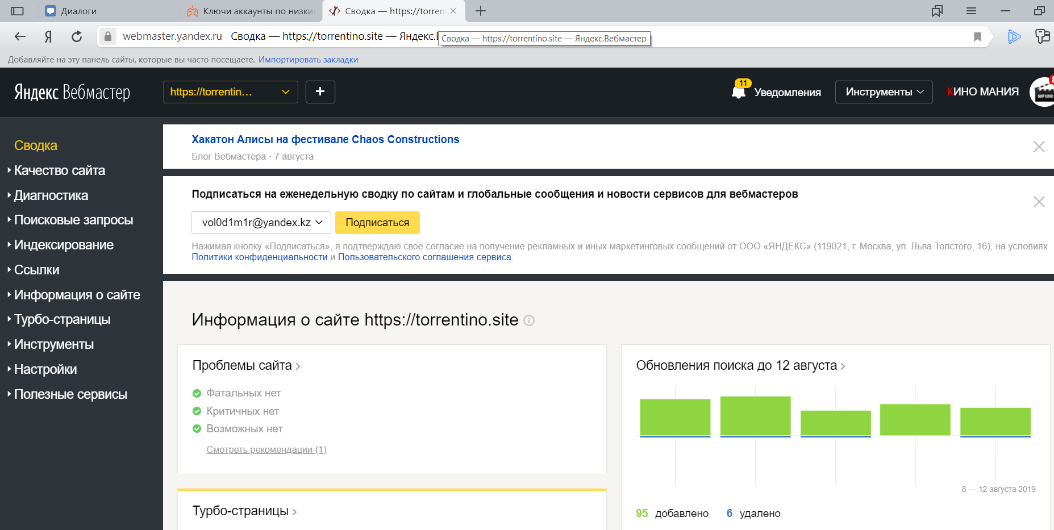Click Импортировать закладки link
This screenshot has height=530, width=1054.
click(x=309, y=60)
